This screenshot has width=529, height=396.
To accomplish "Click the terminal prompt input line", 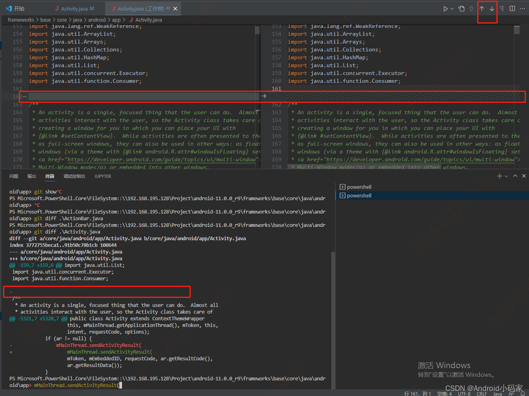I will [x=168, y=385].
